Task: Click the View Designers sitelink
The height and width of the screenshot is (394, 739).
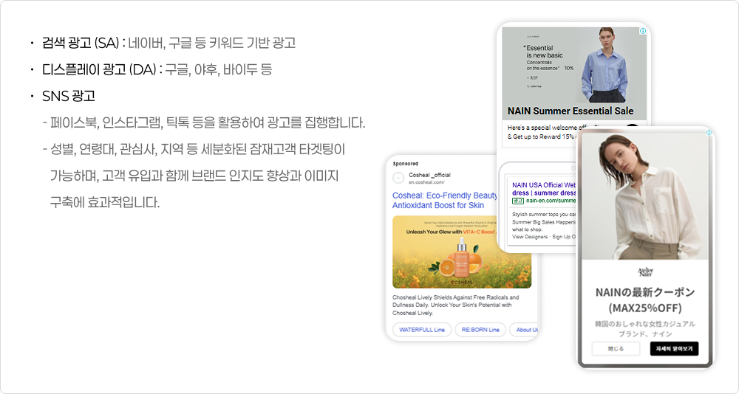Action: (x=531, y=237)
